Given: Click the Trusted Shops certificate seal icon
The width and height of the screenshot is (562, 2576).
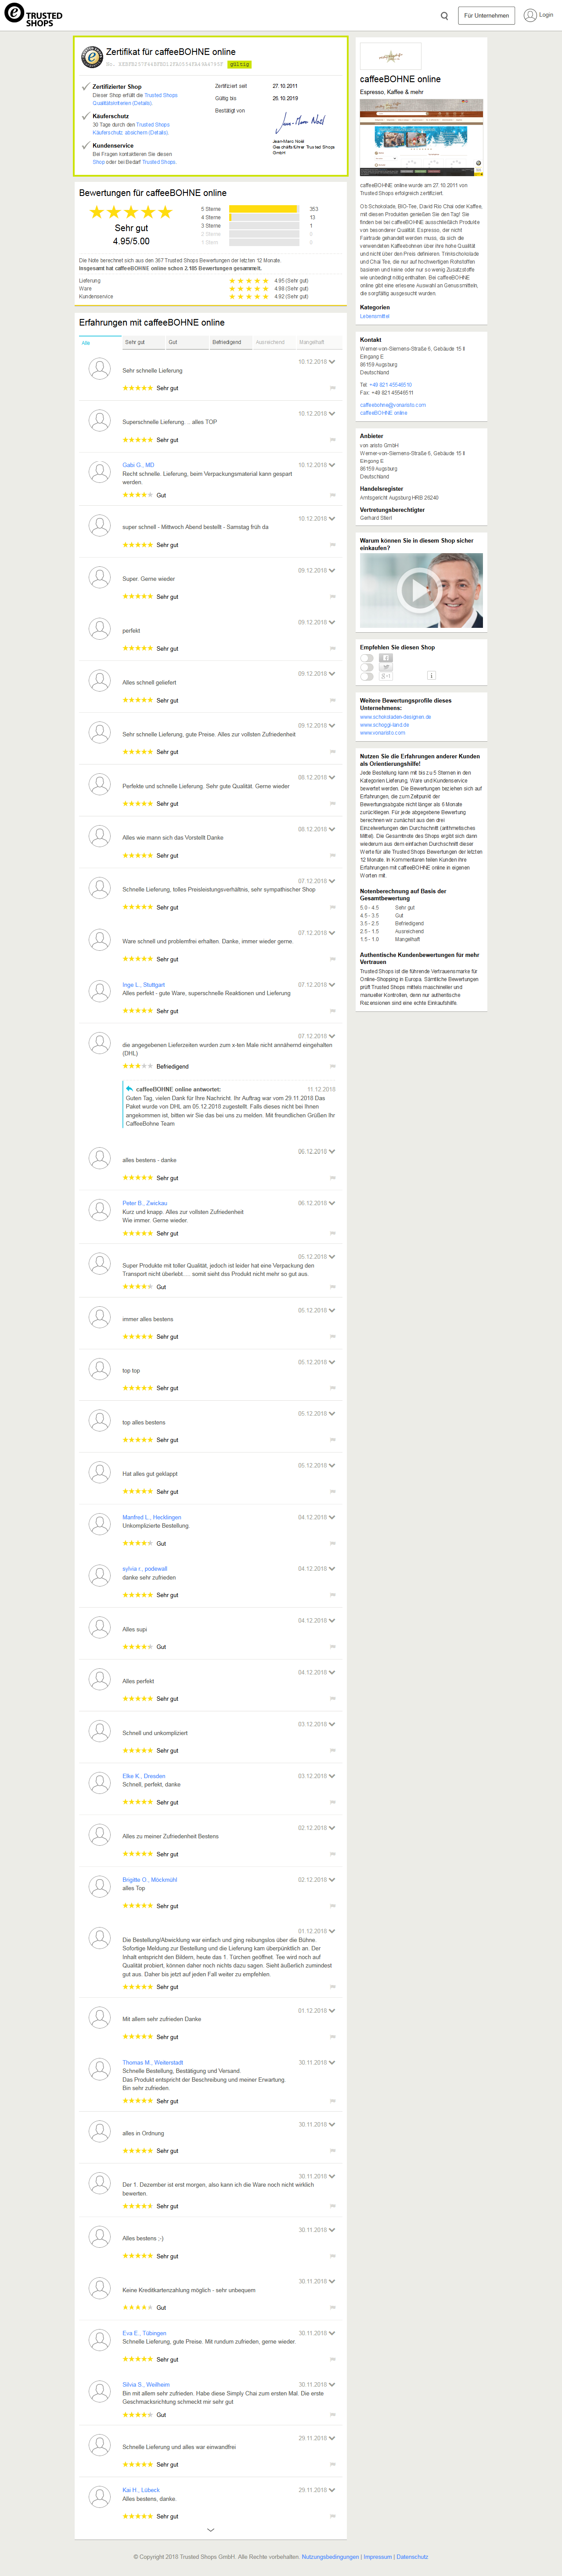Looking at the screenshot, I should click(92, 57).
